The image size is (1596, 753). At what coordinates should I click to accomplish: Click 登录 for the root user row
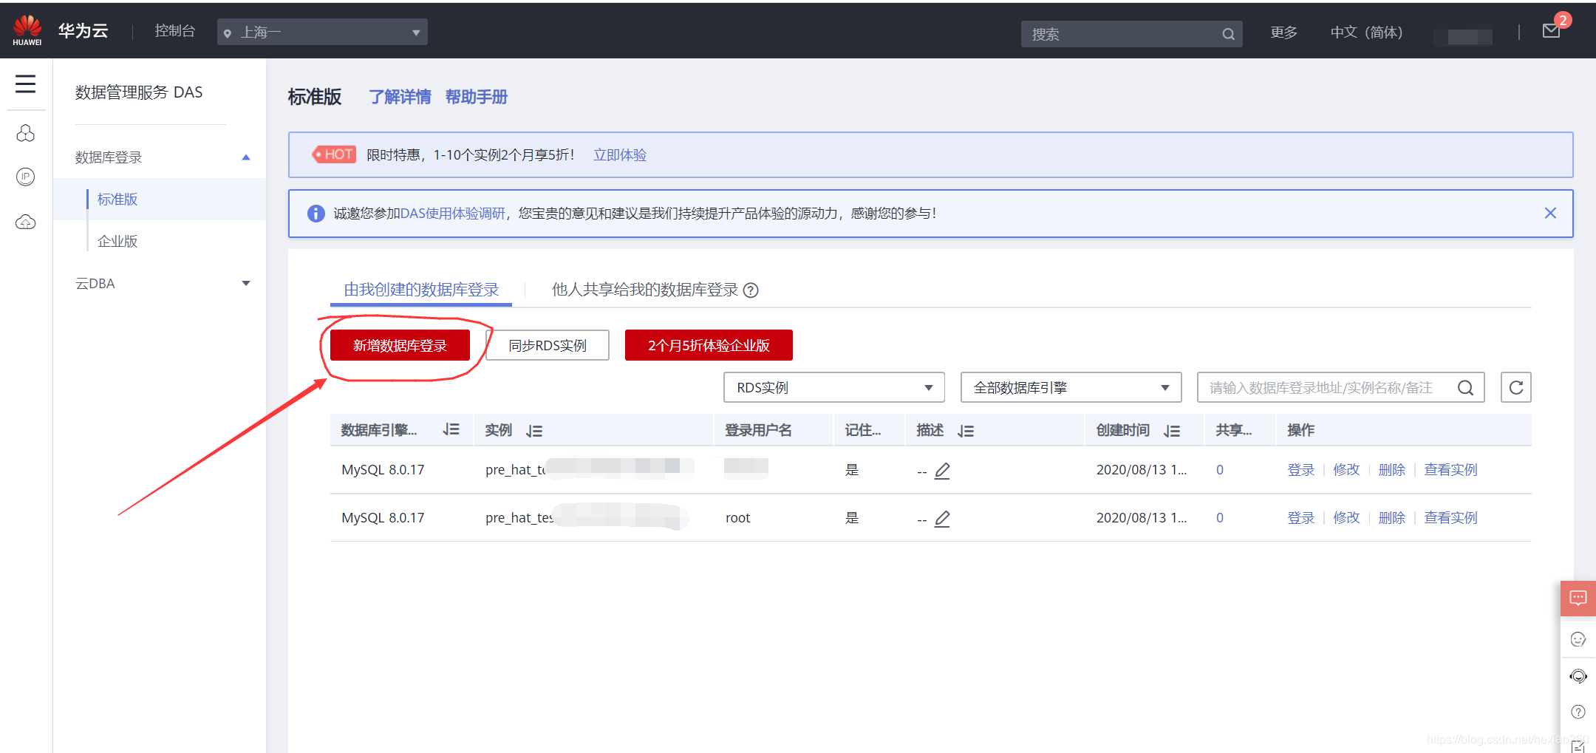coord(1301,518)
